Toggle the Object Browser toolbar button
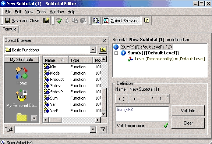The image size is (212, 144). 121,21
